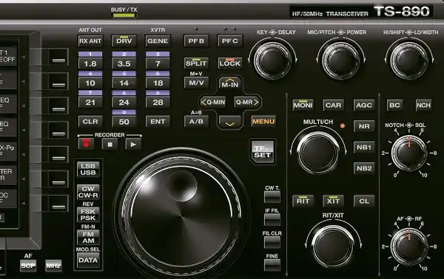Select FSK/PSK mode
This screenshot has height=279, width=444.
pos(88,215)
